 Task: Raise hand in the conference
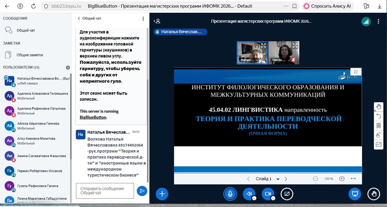pyautogui.click(x=374, y=194)
